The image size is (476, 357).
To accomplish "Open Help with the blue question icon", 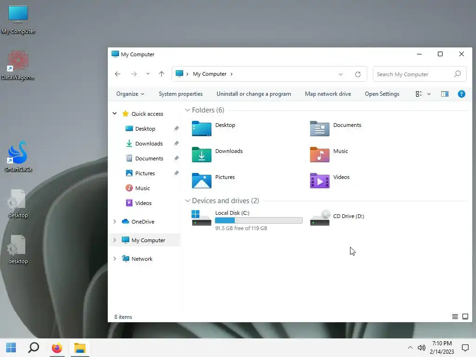I will coord(462,94).
